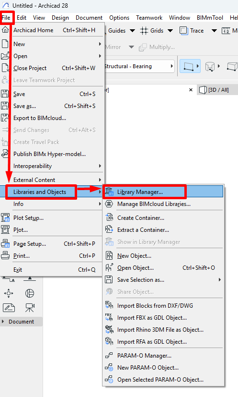
Task: Click the Grids snap icon
Action: [x=144, y=31]
